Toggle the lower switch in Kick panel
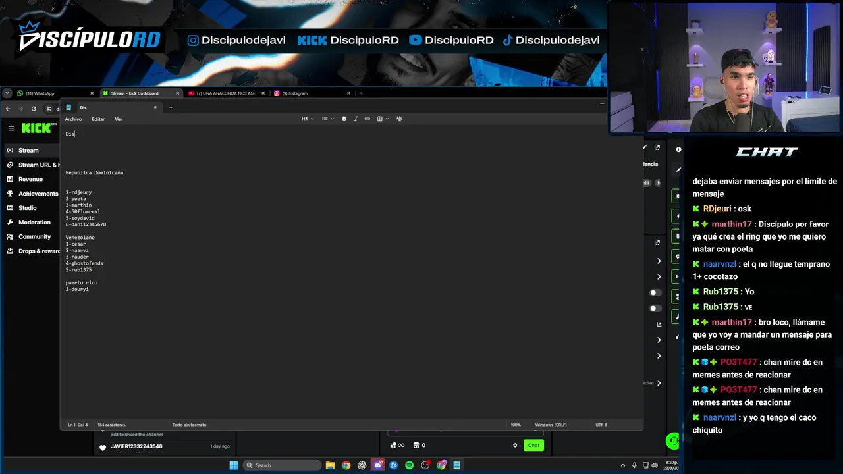The width and height of the screenshot is (843, 474). [x=655, y=308]
